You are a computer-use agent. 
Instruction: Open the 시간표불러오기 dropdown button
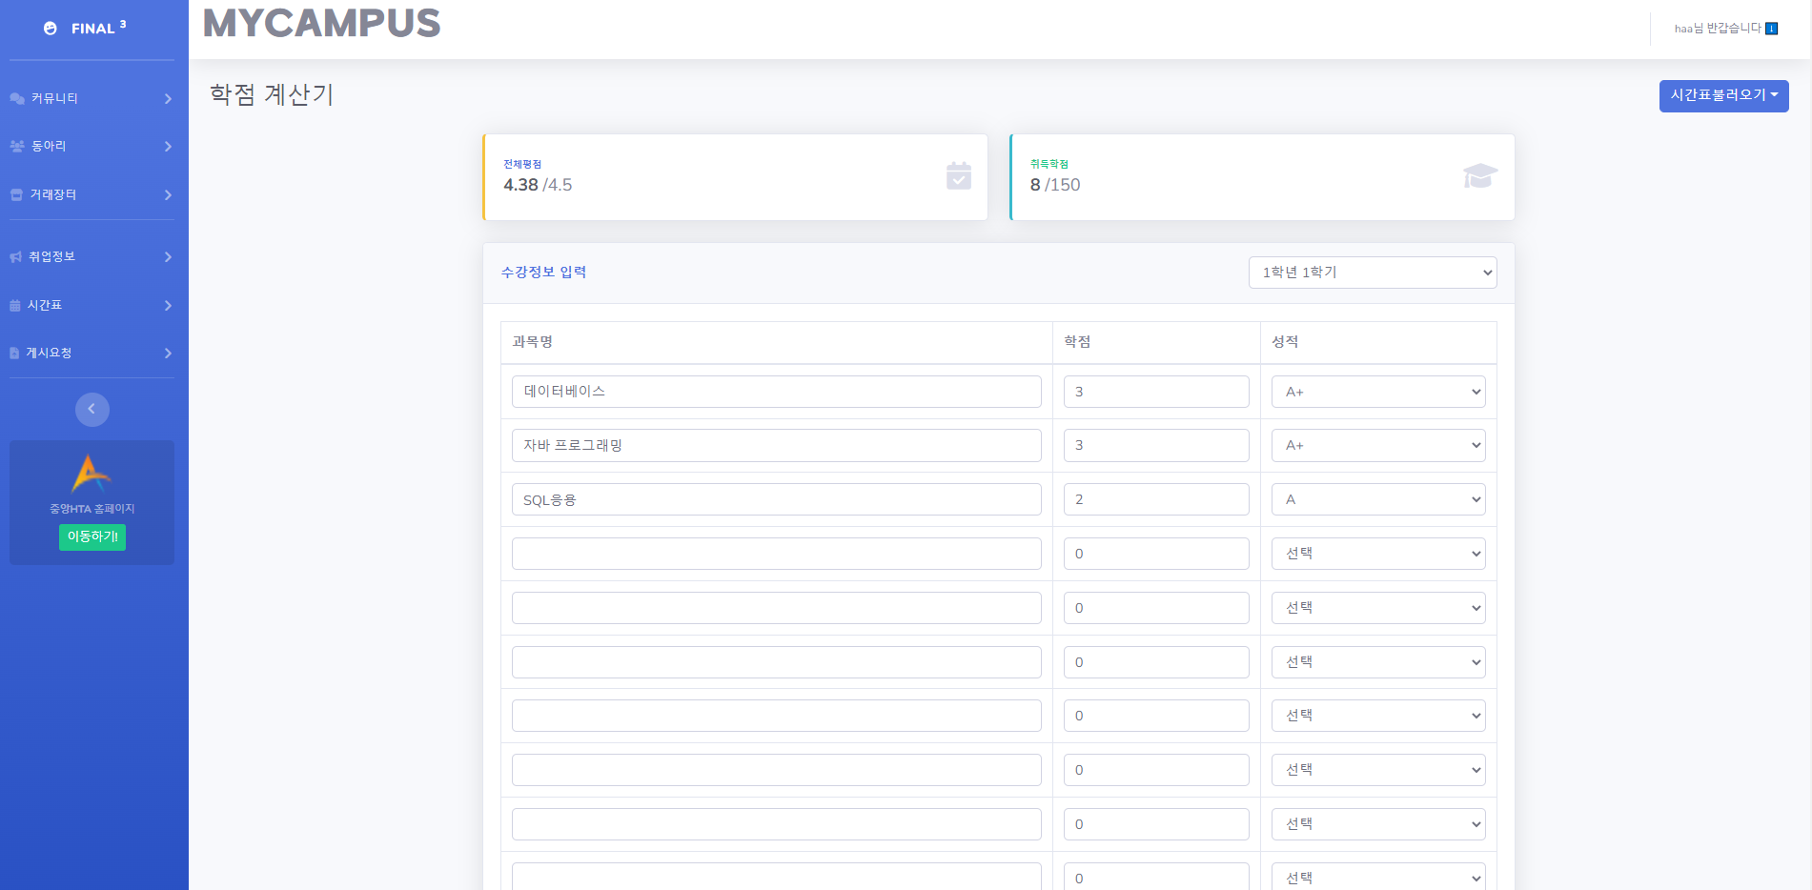tap(1723, 95)
